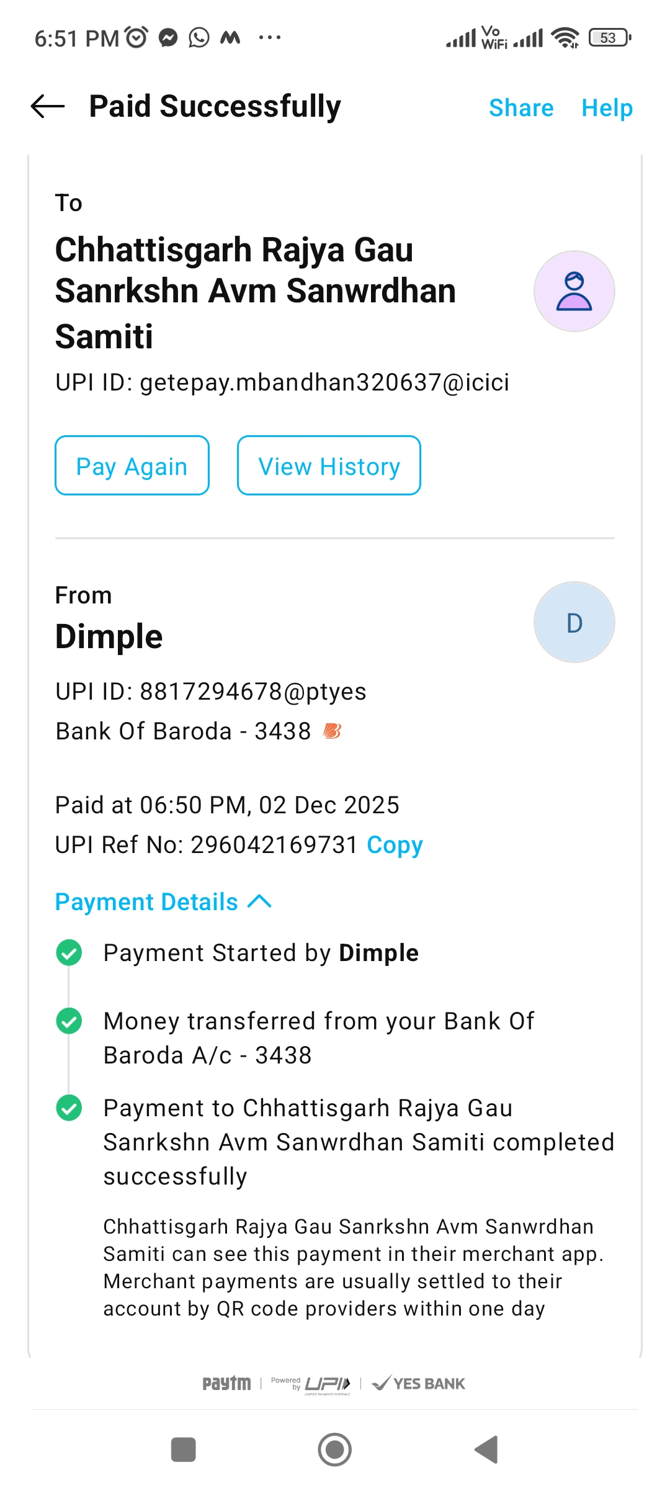Viewport: 670px width, 1490px height.
Task: Open the merchant profile avatar icon
Action: [574, 291]
